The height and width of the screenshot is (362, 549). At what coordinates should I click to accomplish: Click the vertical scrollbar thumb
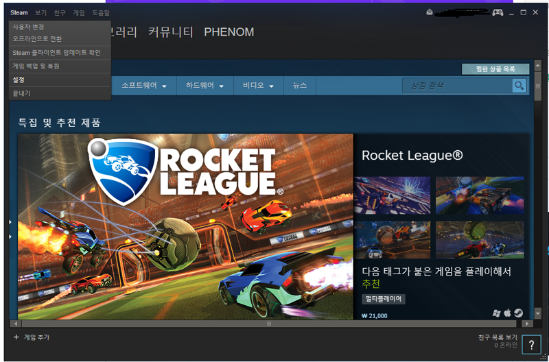538,86
